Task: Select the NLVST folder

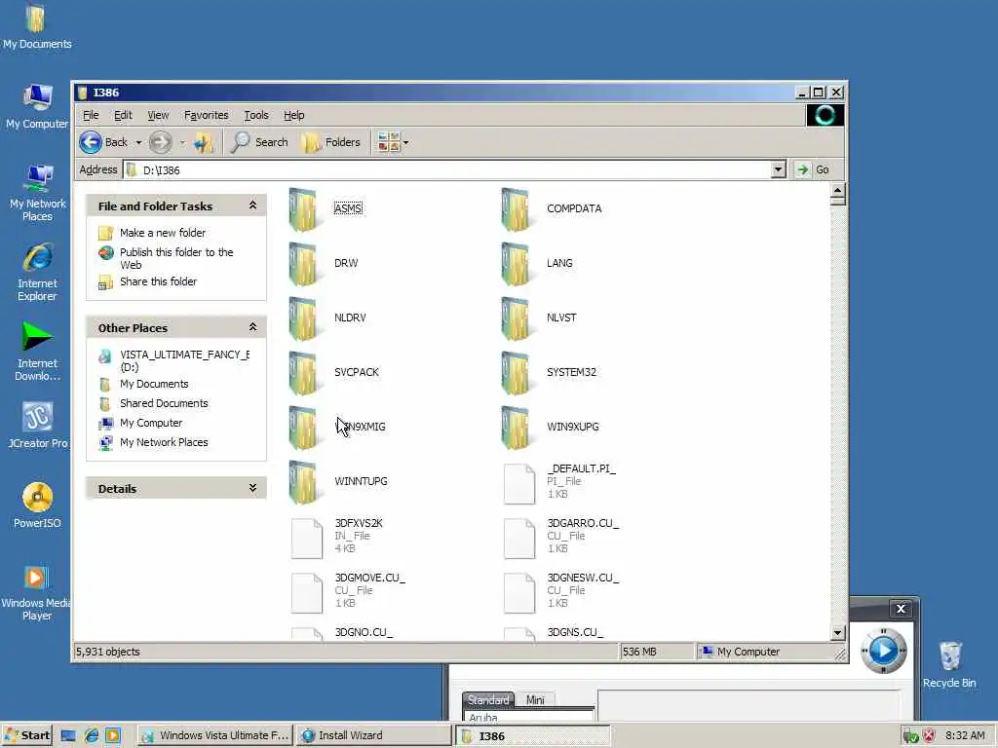Action: (538, 318)
